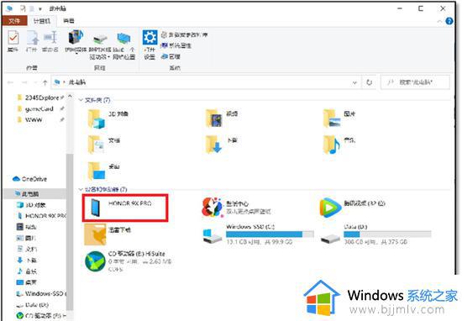The width and height of the screenshot is (462, 321).
Task: Click the address bar showing This PC
Action: tap(206, 82)
